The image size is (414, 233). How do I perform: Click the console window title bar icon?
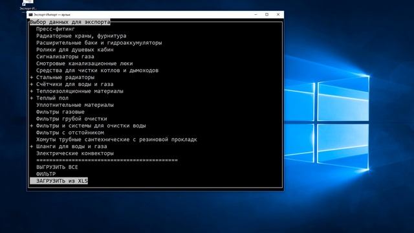(30, 15)
